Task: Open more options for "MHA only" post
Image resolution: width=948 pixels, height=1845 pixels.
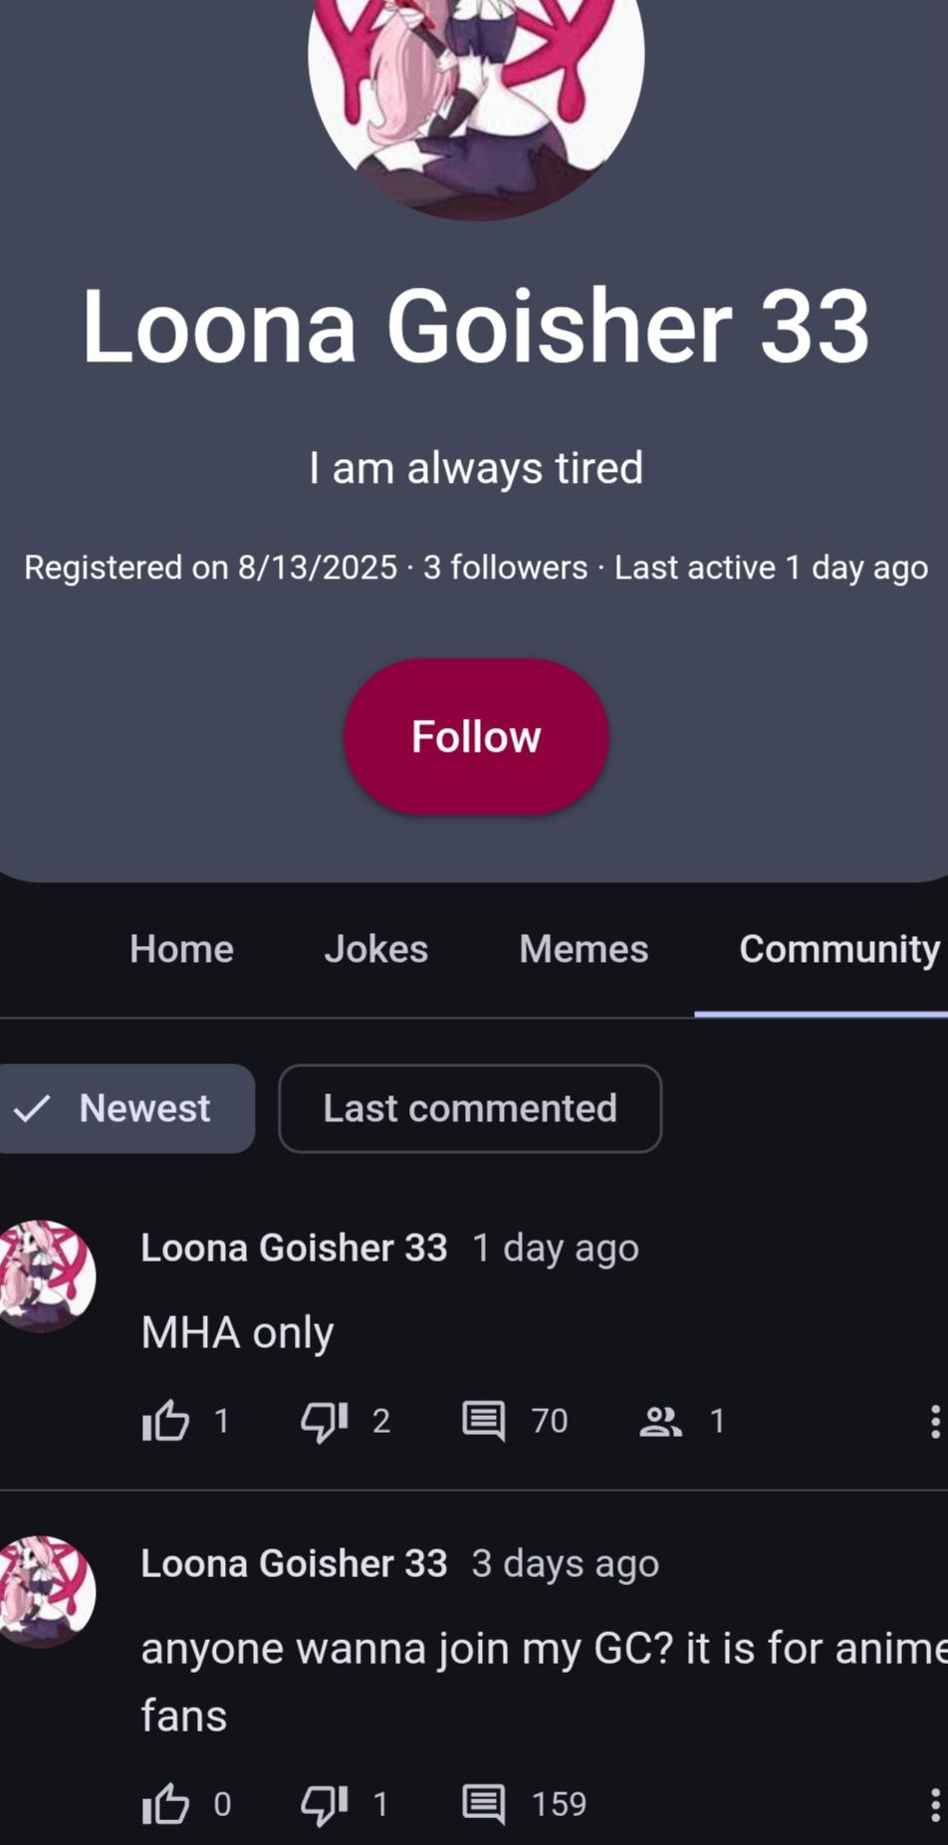Action: [x=934, y=1422]
